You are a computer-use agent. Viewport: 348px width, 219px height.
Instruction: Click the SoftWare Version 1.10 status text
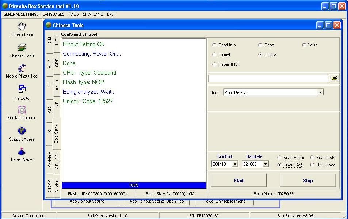(x=107, y=216)
